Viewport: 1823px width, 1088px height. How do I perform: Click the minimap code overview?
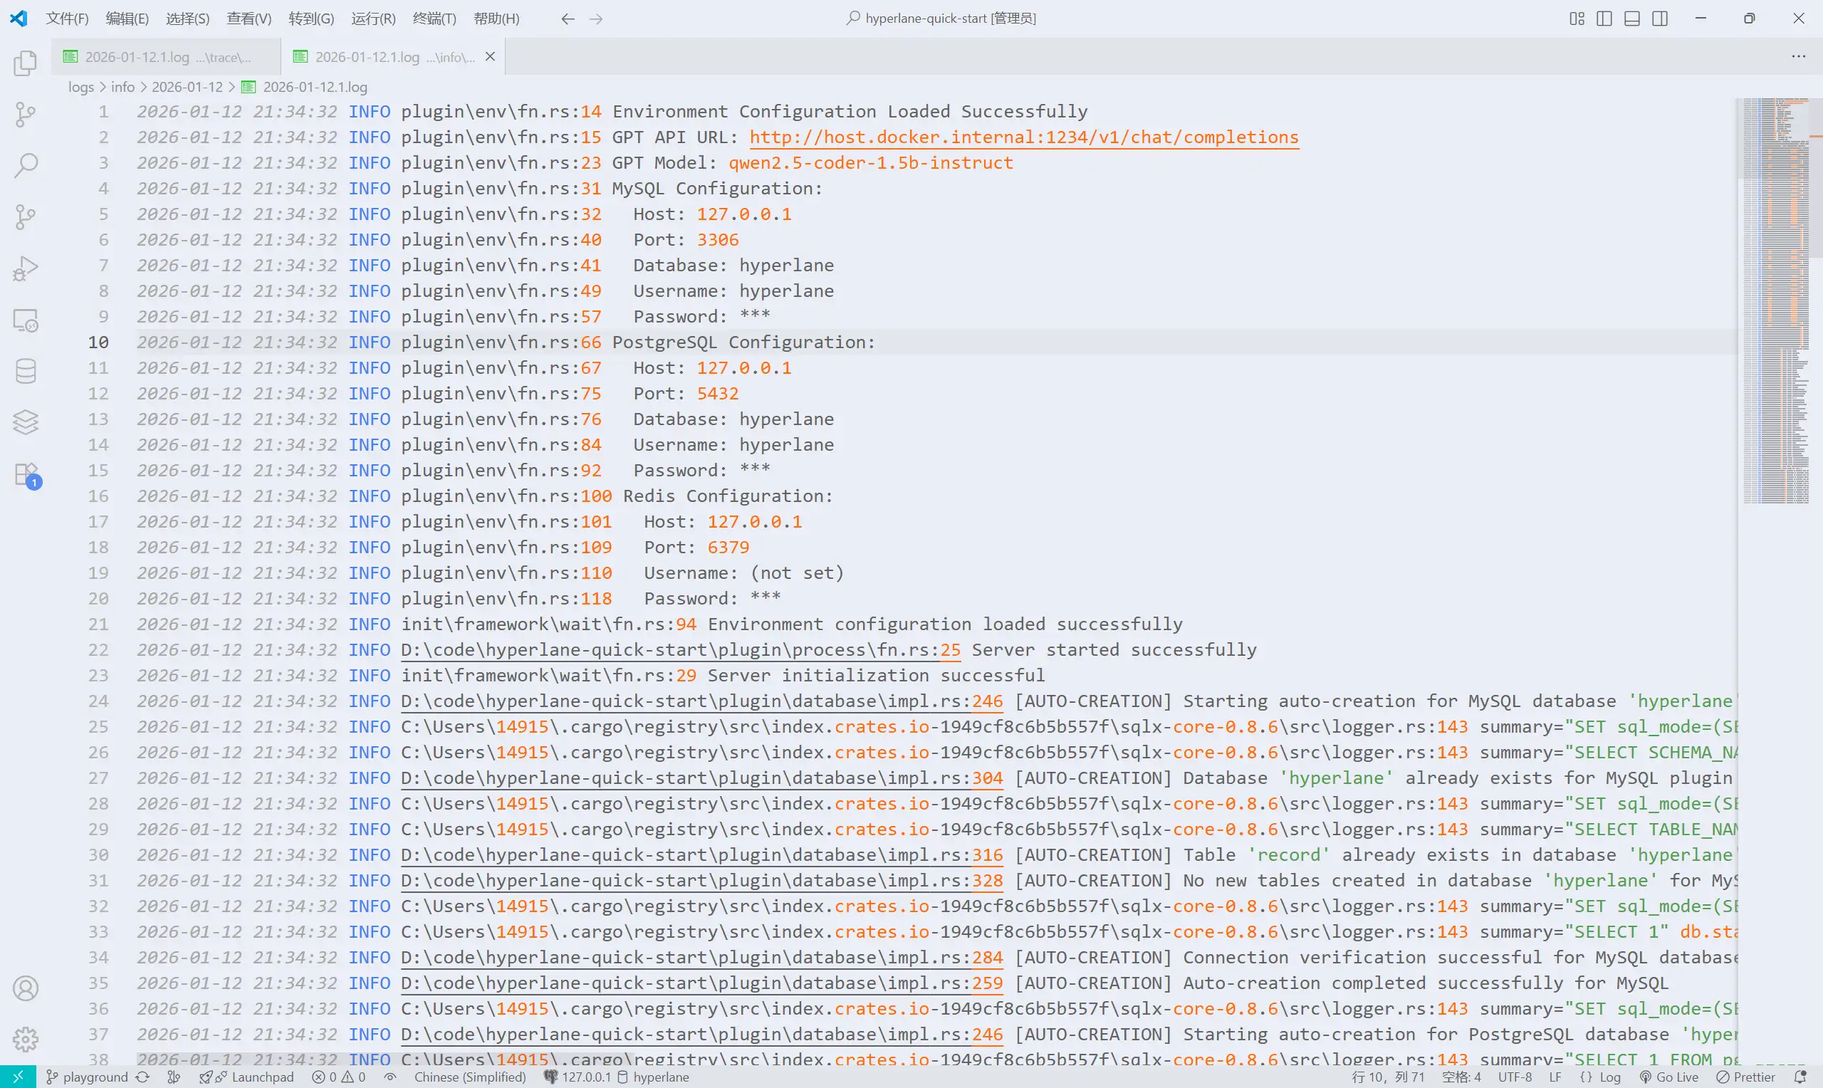point(1776,293)
